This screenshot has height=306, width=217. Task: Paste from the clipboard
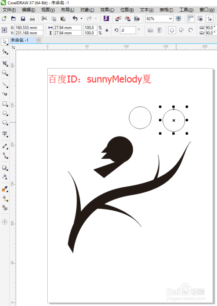coord(63,19)
